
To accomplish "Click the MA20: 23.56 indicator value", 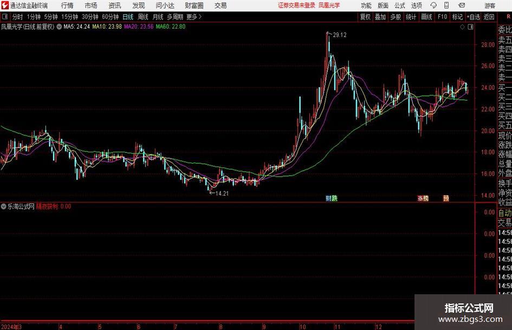I will 139,27.
